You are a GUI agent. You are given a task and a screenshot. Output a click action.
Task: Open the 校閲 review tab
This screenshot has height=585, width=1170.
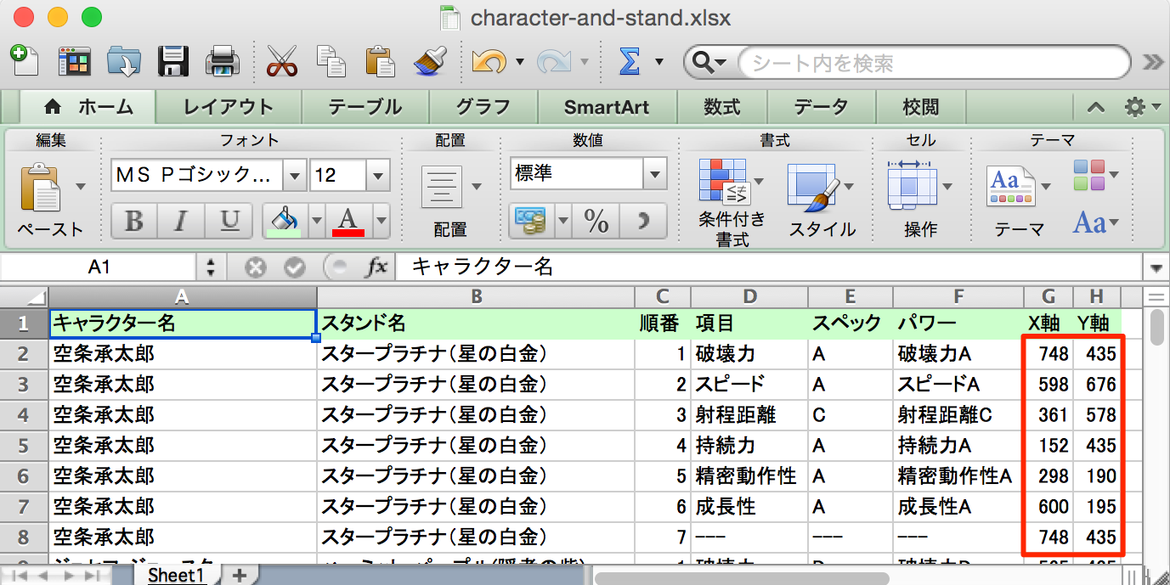(x=920, y=107)
